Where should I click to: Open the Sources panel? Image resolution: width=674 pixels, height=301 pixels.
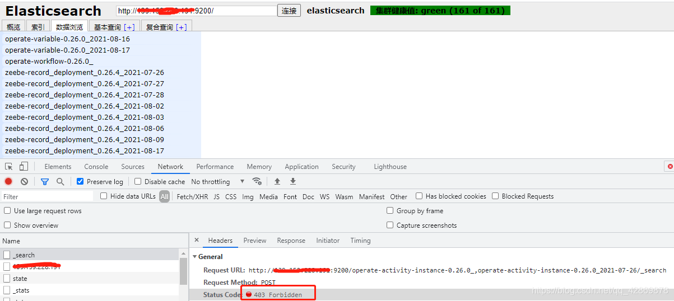133,167
